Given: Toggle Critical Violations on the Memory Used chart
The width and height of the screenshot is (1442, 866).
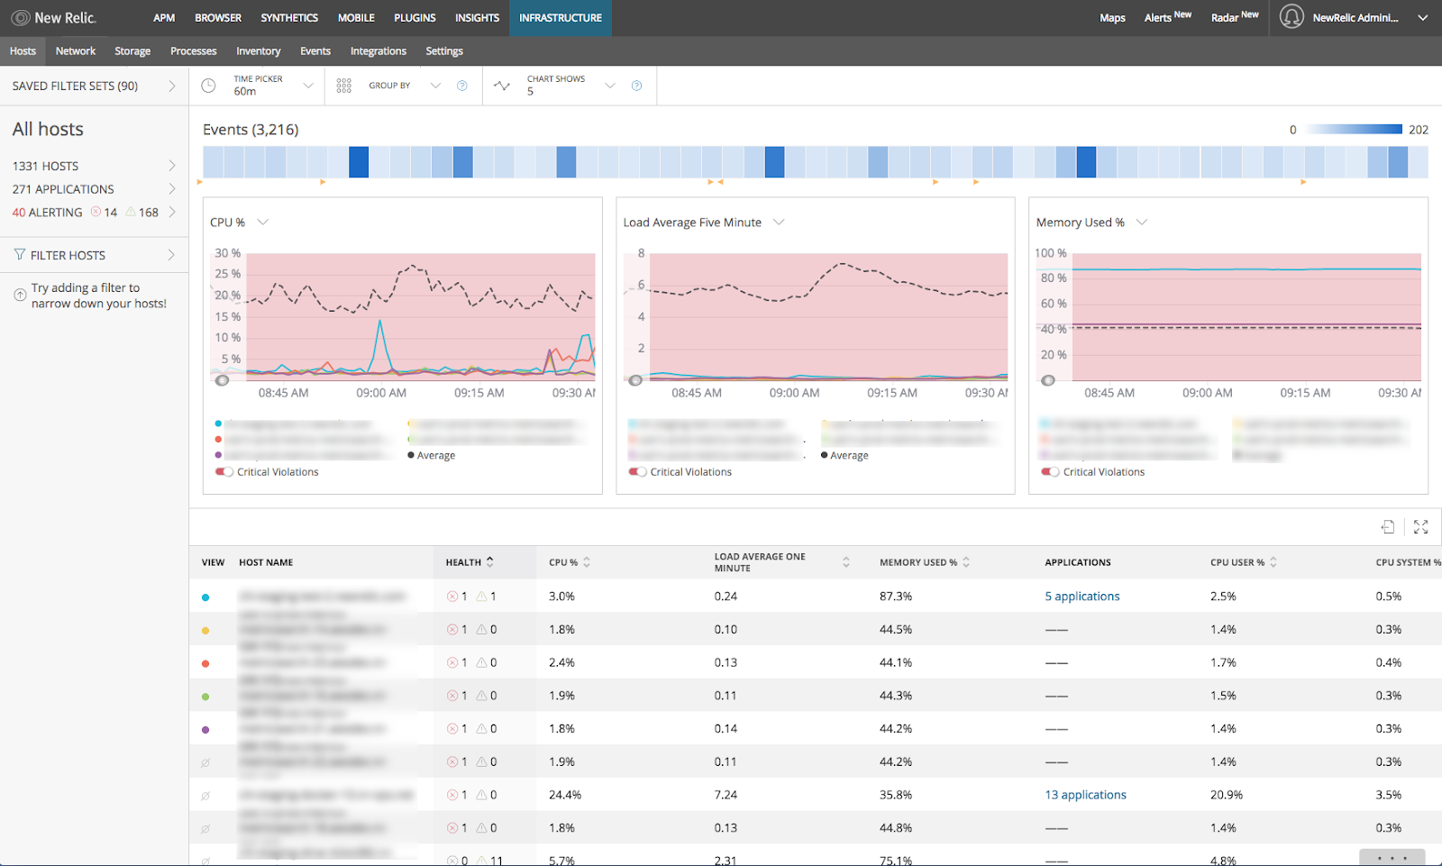Looking at the screenshot, I should [x=1050, y=471].
